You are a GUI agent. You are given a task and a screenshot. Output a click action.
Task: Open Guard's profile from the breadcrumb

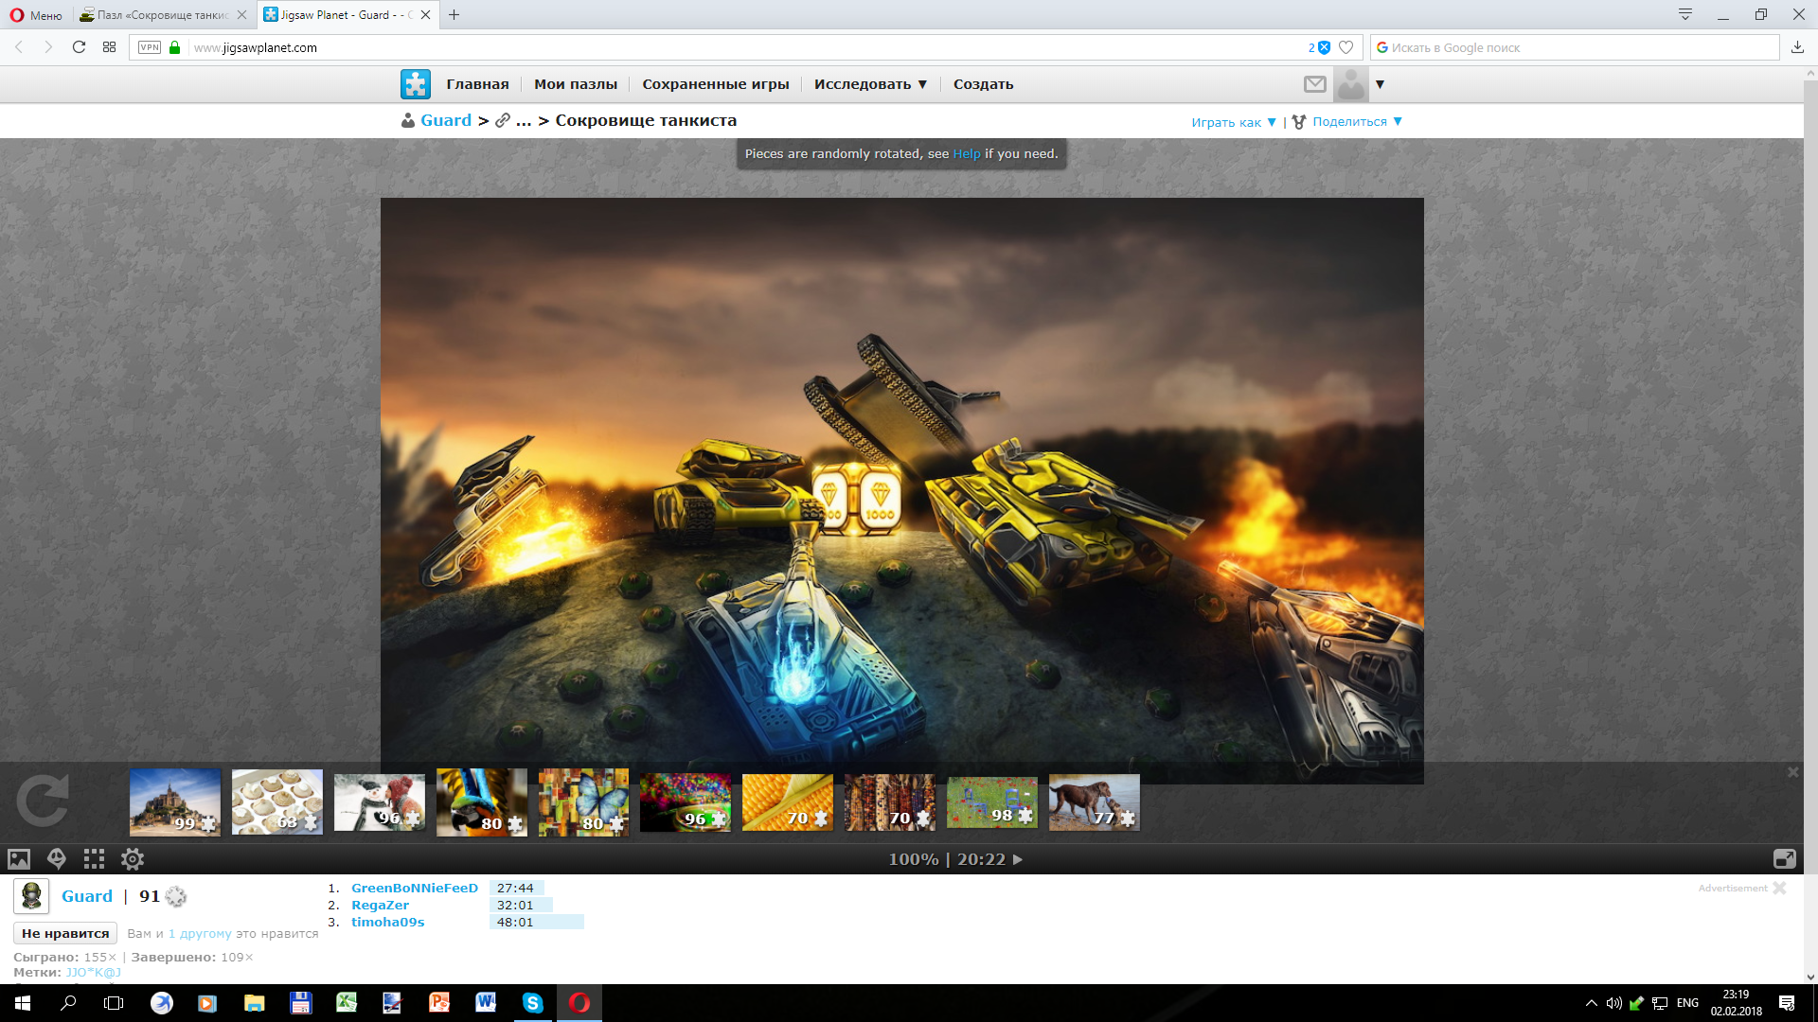click(x=446, y=120)
